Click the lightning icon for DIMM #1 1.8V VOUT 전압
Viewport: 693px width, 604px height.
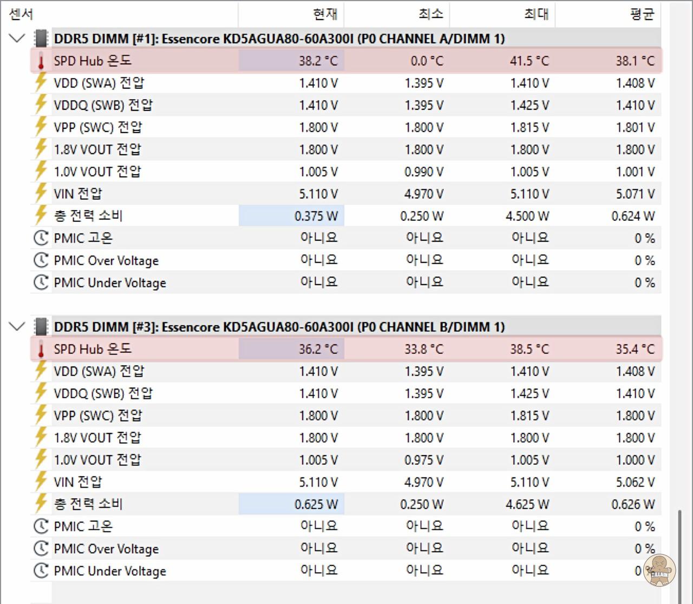coord(41,149)
